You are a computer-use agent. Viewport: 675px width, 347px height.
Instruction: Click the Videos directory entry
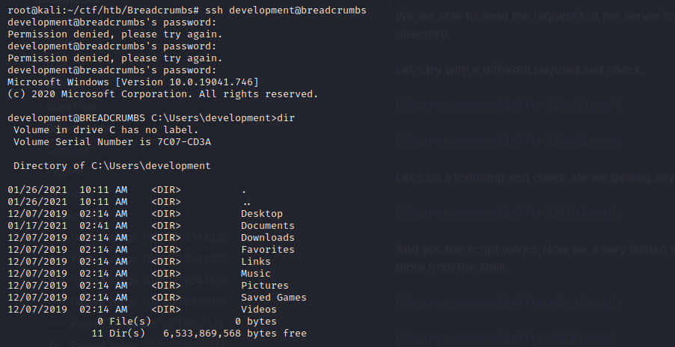click(x=259, y=310)
